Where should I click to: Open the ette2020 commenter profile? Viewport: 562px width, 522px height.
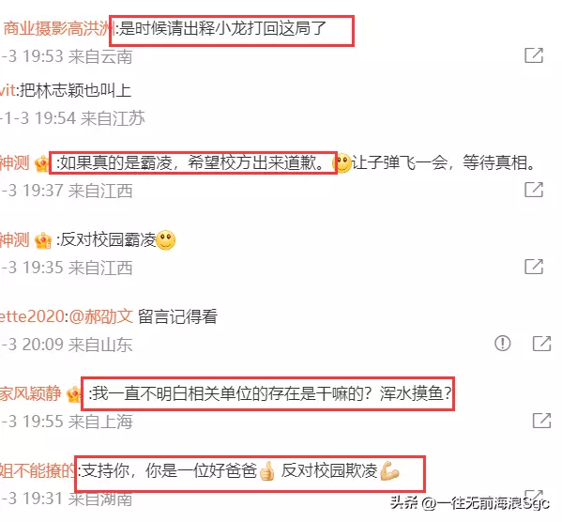pyautogui.click(x=32, y=316)
